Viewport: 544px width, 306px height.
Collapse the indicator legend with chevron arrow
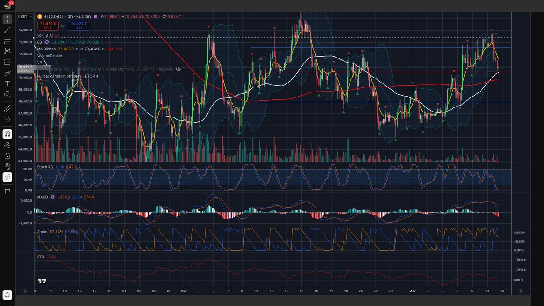coord(41,83)
